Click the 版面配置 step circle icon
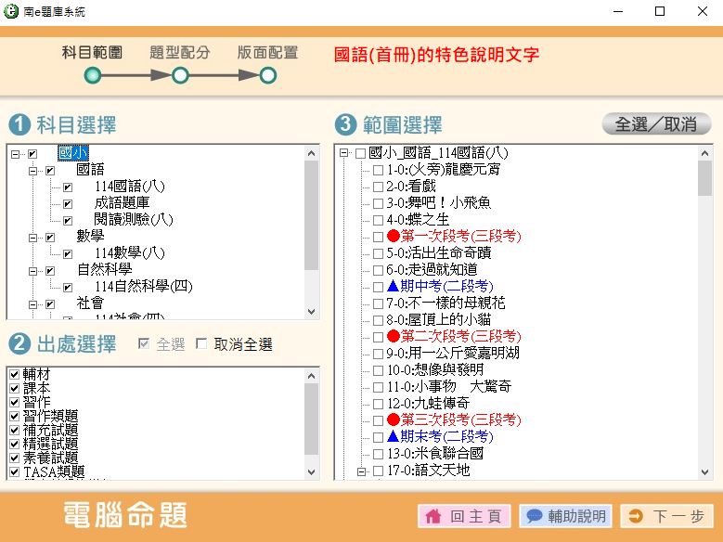Viewport: 723px width, 542px height. click(267, 75)
